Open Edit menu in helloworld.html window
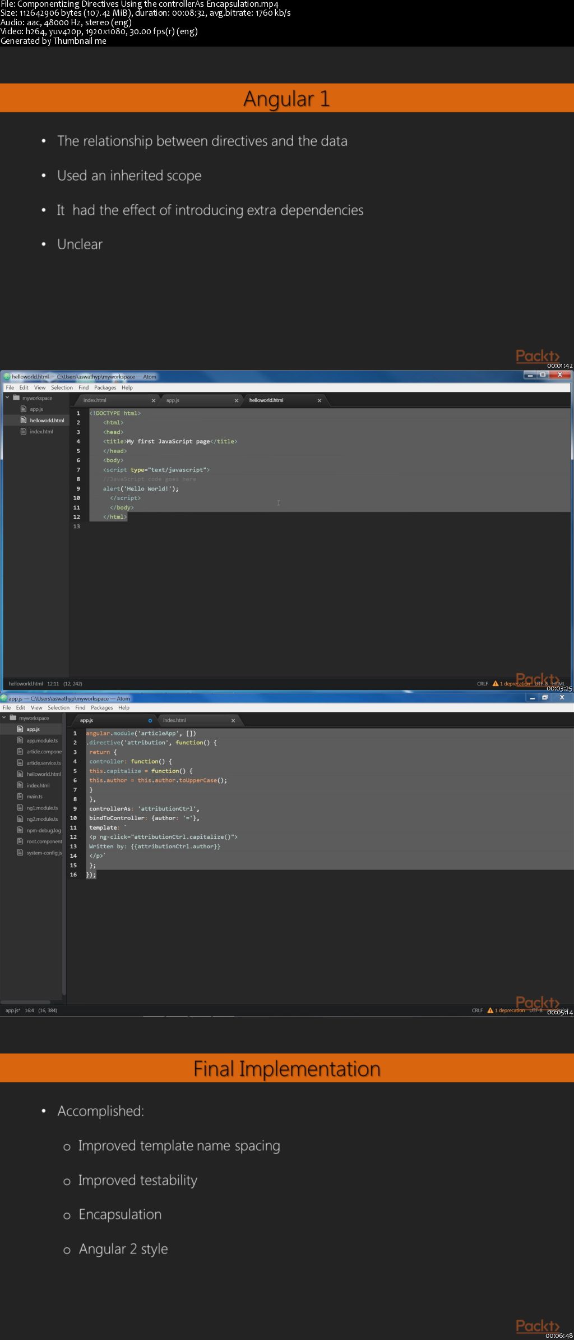The height and width of the screenshot is (1340, 574). pos(24,387)
